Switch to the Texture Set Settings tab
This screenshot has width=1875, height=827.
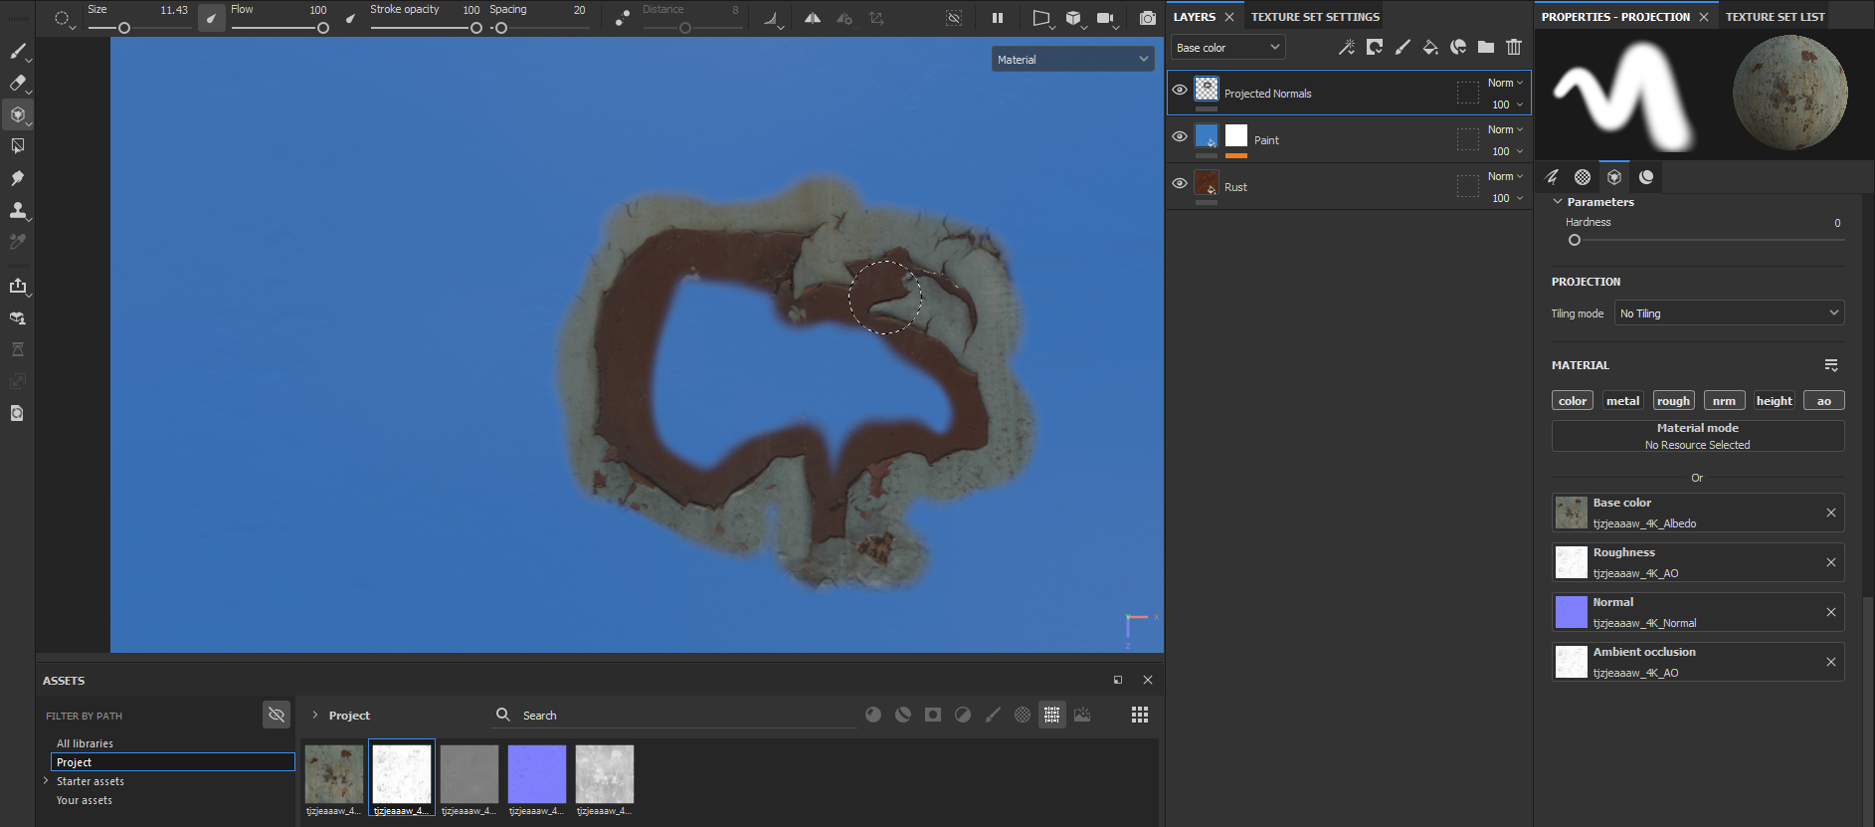click(x=1314, y=17)
